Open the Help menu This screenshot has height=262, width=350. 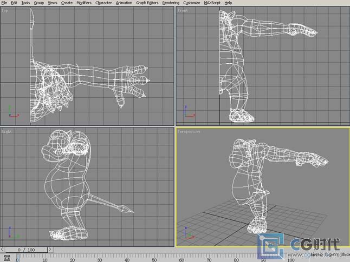pyautogui.click(x=228, y=3)
